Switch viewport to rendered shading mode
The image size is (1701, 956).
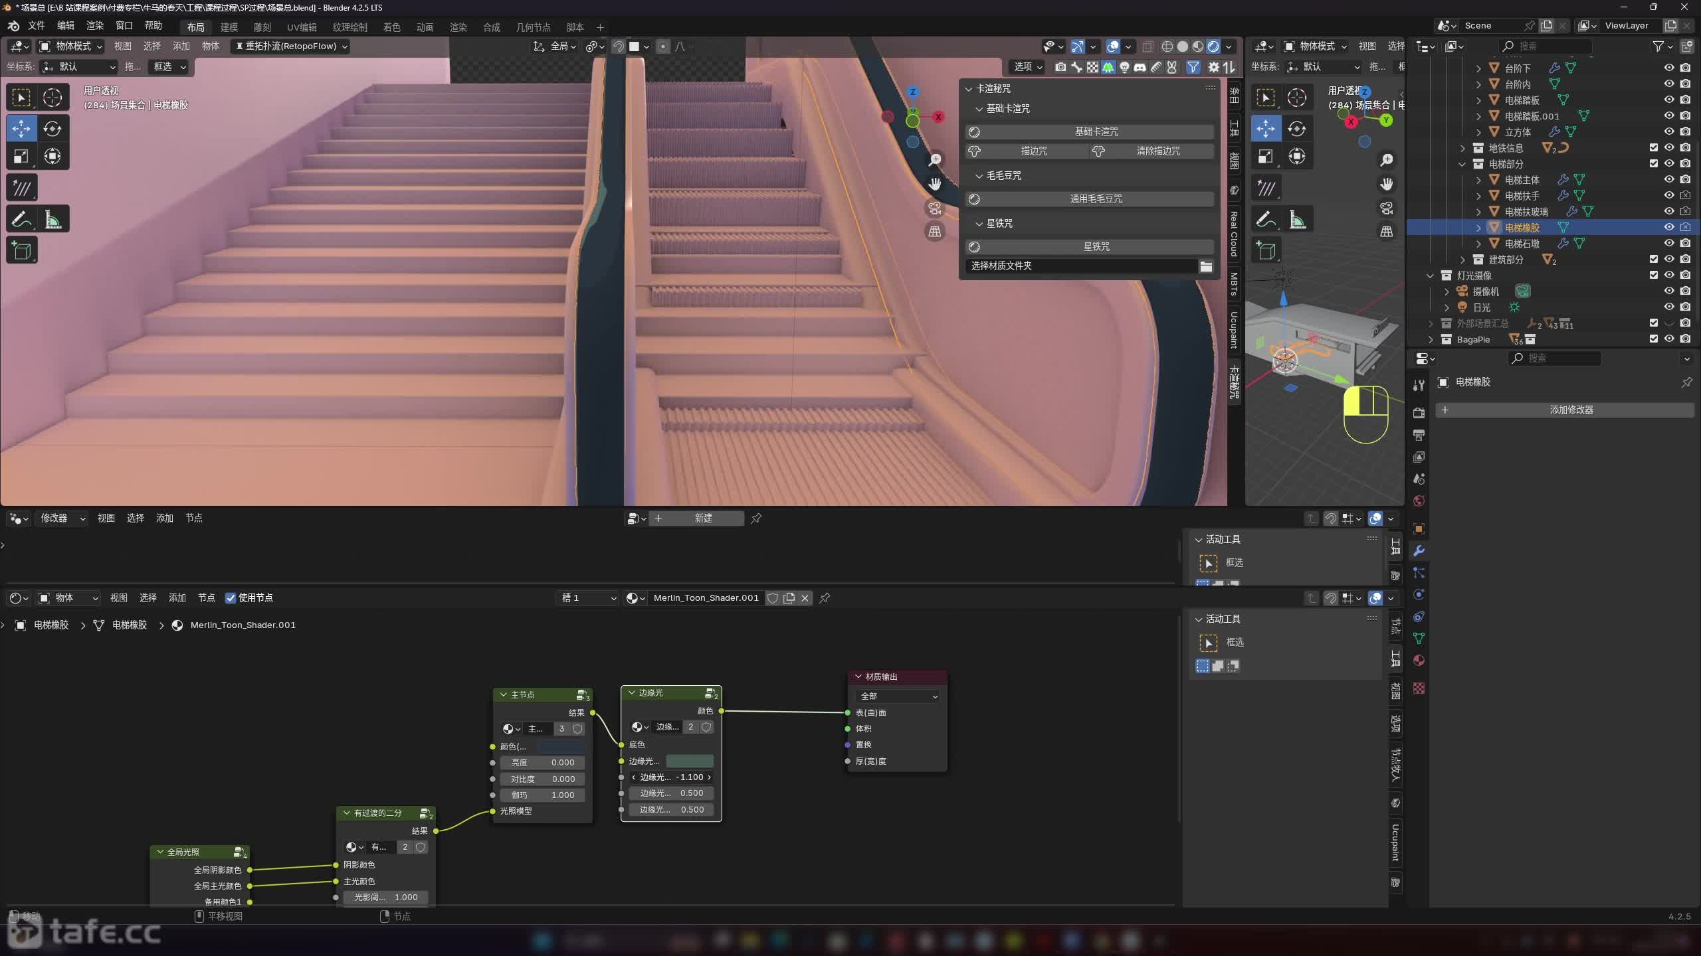1213,46
